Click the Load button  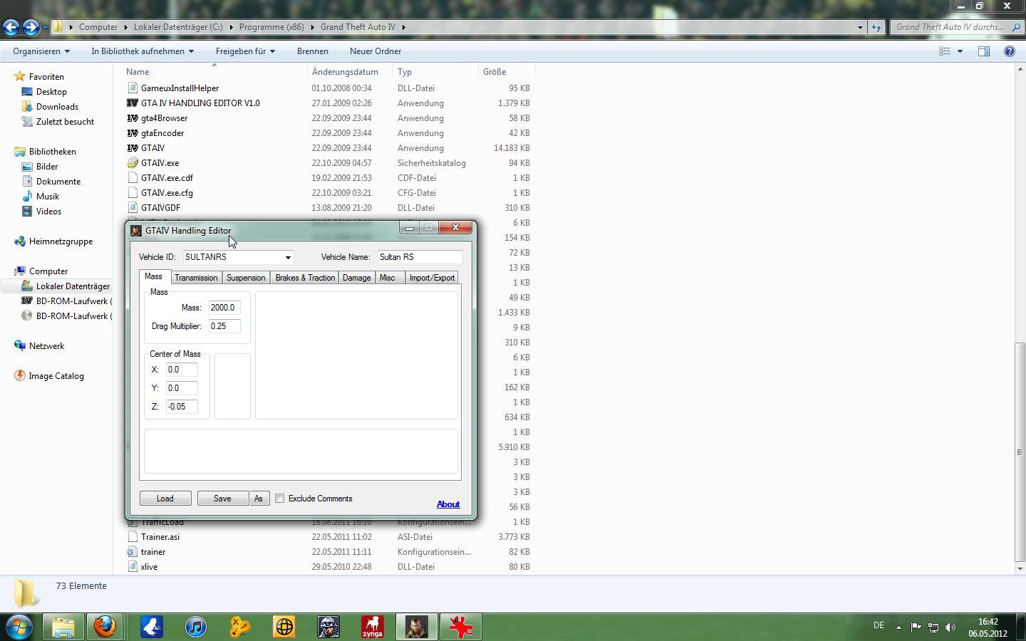(165, 499)
